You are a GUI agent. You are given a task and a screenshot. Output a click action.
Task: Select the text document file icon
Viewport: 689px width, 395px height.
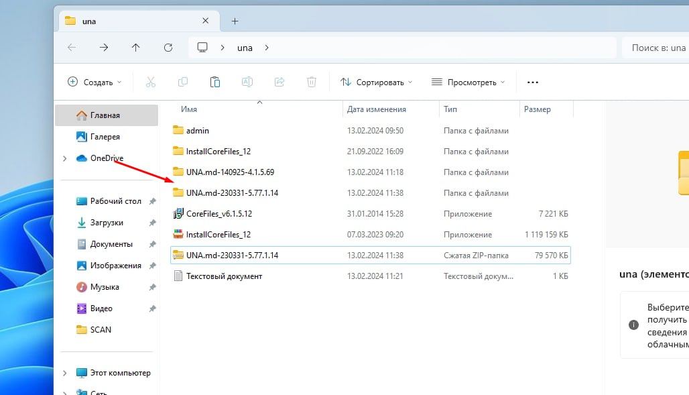tap(178, 276)
